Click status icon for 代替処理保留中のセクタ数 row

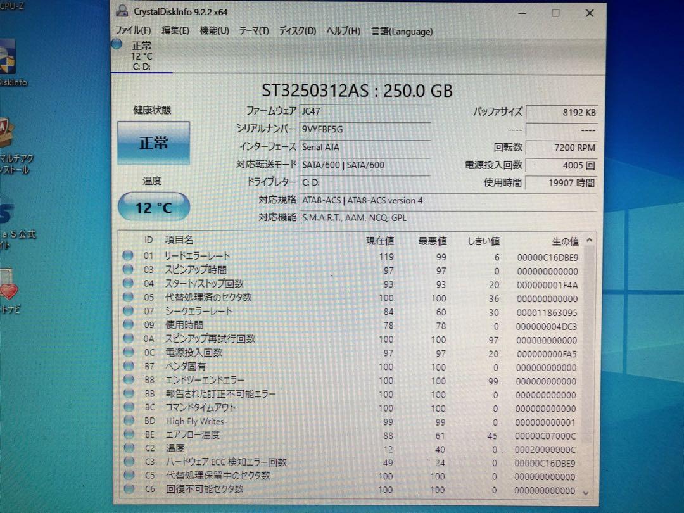(129, 474)
